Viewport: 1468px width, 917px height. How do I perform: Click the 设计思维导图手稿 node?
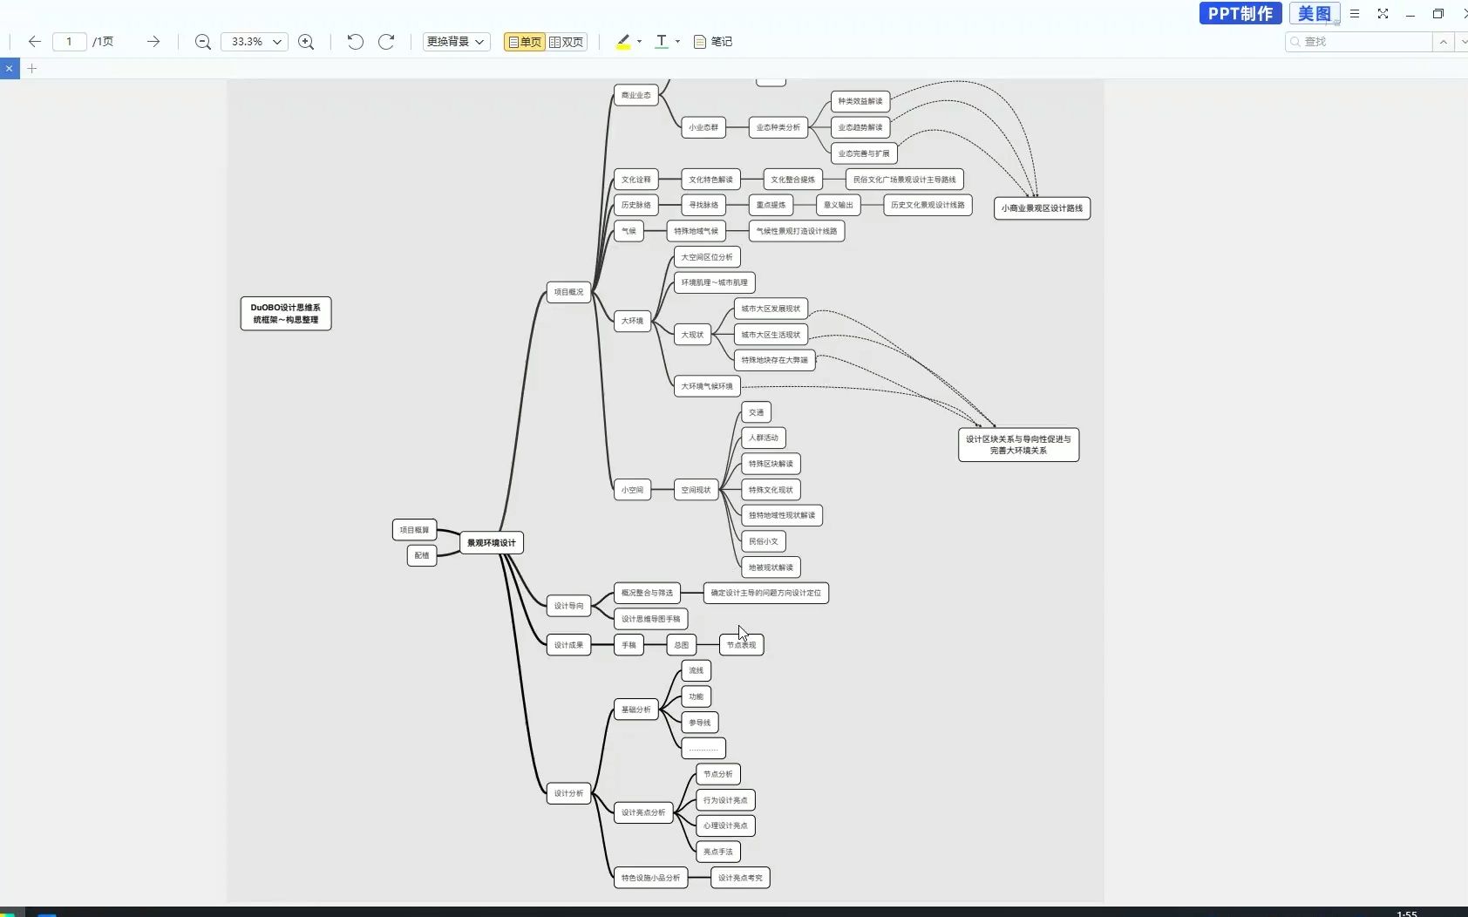click(650, 619)
